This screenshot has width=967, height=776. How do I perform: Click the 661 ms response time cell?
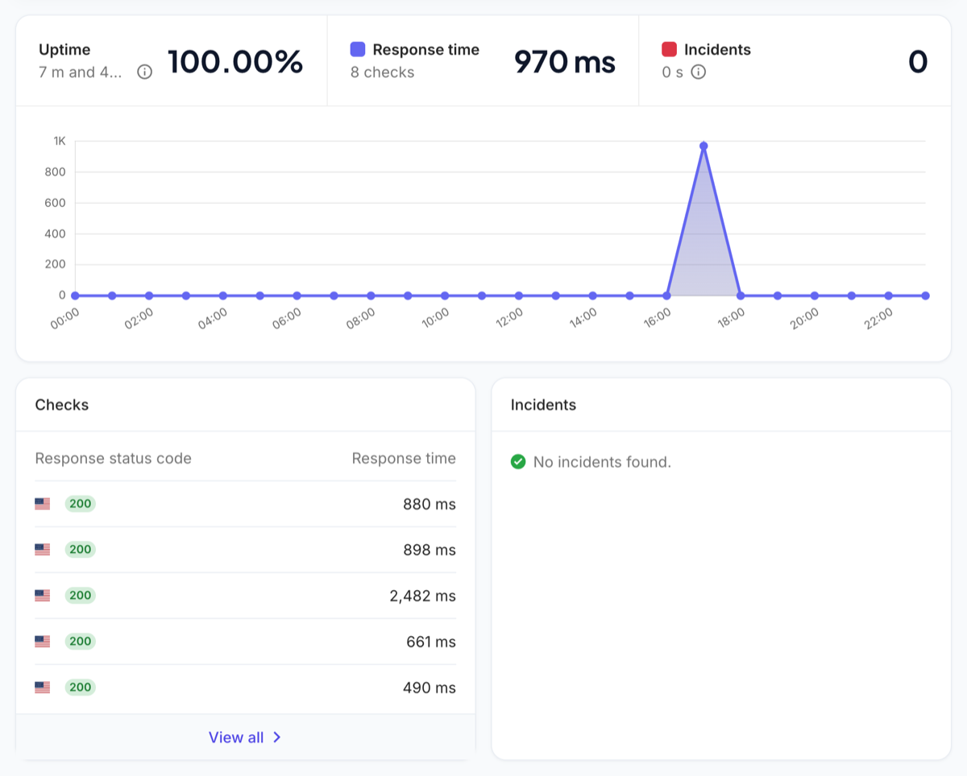(x=431, y=642)
